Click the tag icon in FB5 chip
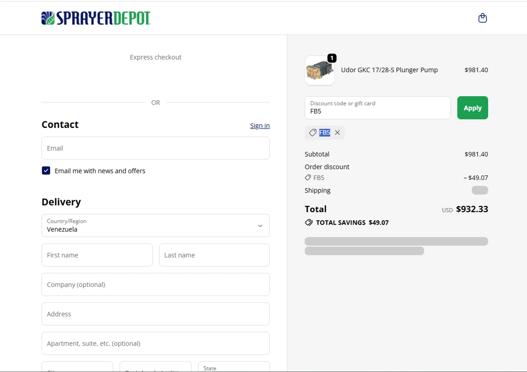 click(x=312, y=133)
